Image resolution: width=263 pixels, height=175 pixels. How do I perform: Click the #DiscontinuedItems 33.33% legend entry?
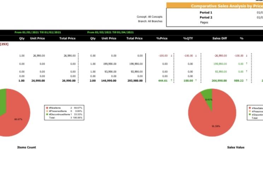click(x=64, y=115)
